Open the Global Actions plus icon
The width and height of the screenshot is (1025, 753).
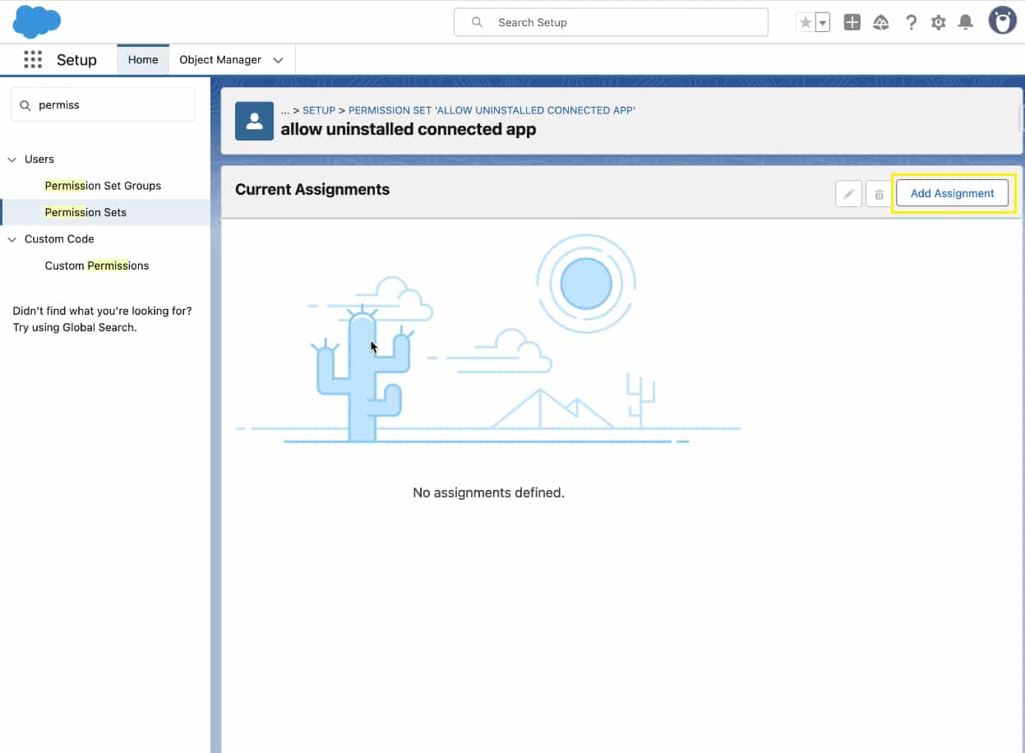coord(852,23)
